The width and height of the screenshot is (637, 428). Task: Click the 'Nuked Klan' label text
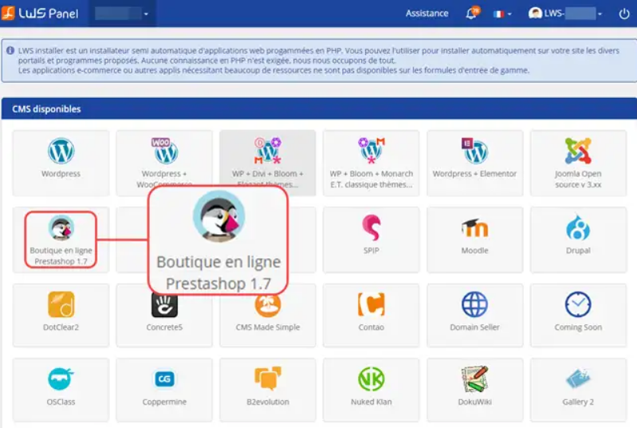pyautogui.click(x=372, y=402)
